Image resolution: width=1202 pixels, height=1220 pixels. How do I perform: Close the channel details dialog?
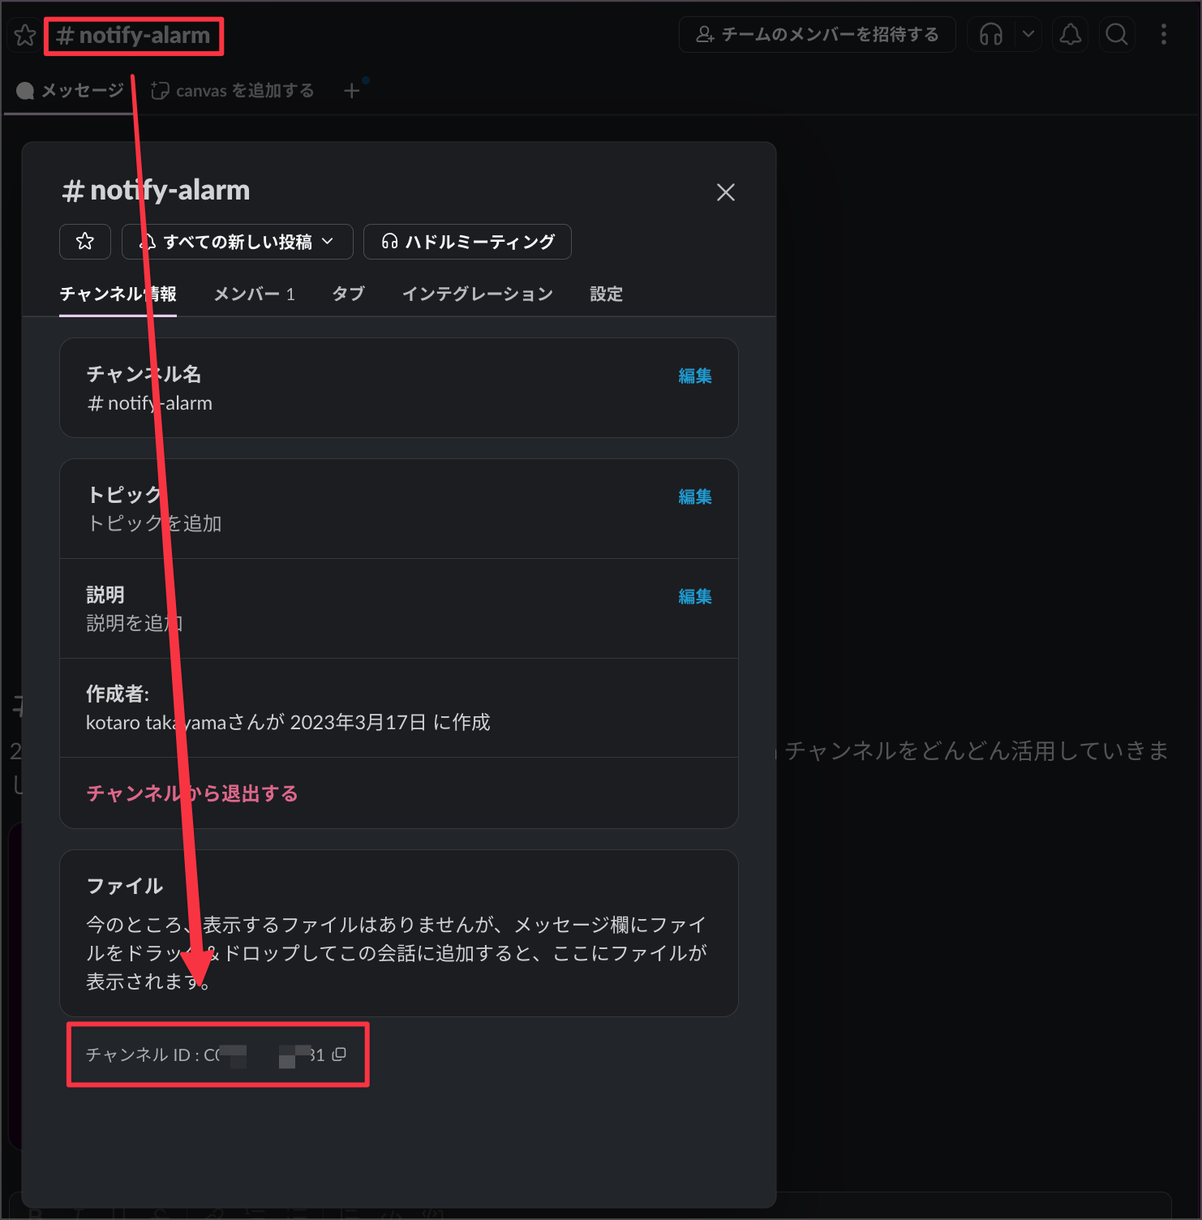[x=725, y=192]
